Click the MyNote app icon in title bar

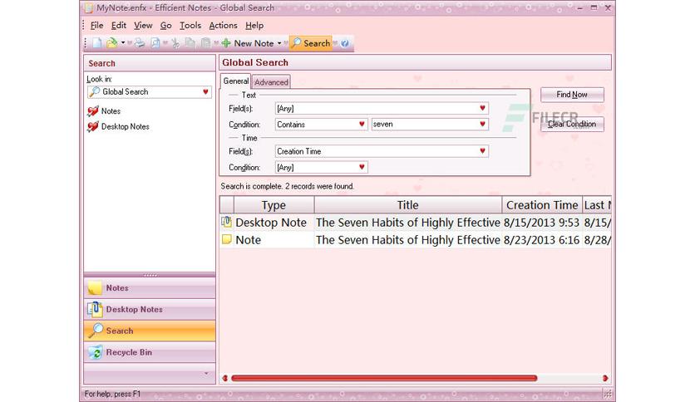point(89,7)
